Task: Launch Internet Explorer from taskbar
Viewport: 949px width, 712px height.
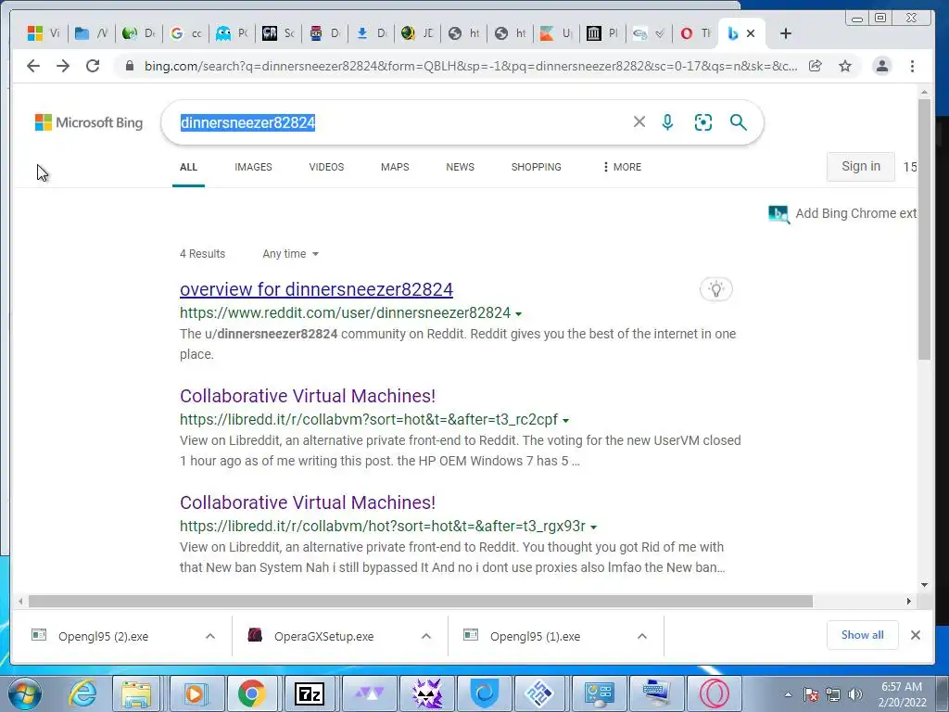Action: (x=82, y=693)
